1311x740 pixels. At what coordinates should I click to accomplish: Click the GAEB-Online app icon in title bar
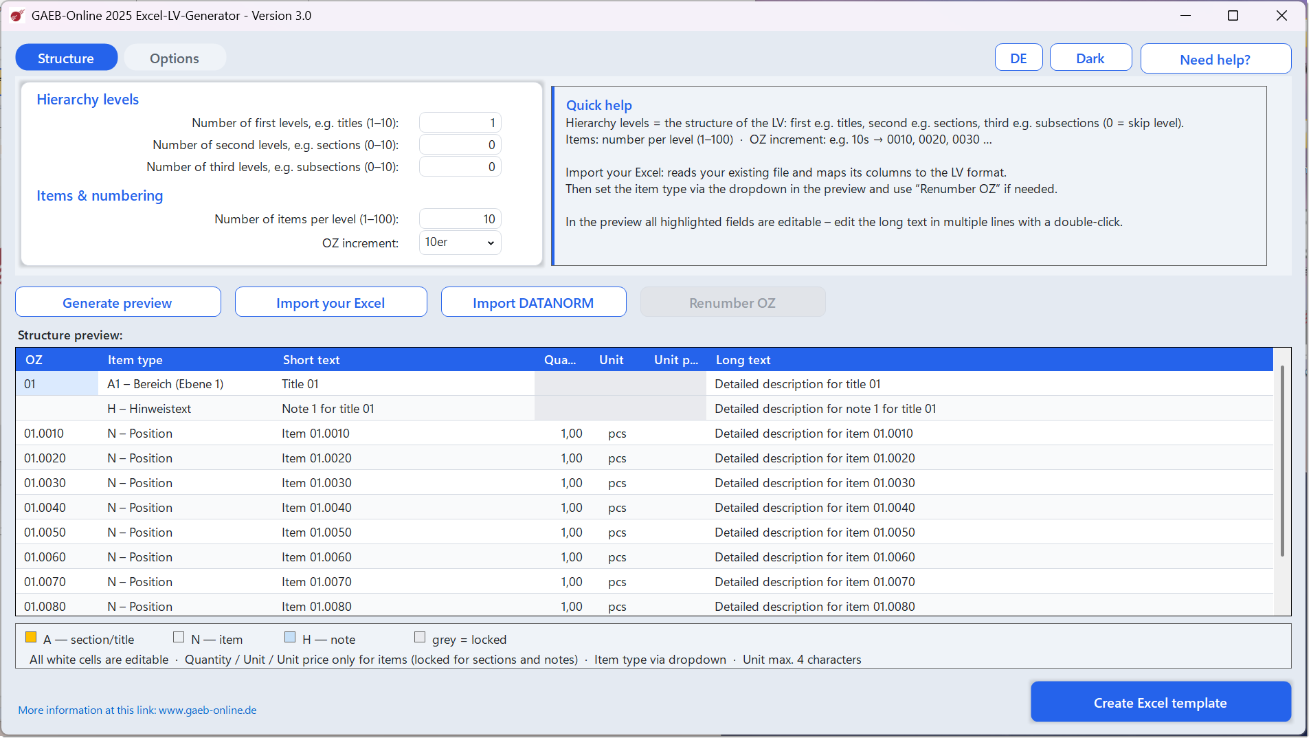click(x=17, y=15)
